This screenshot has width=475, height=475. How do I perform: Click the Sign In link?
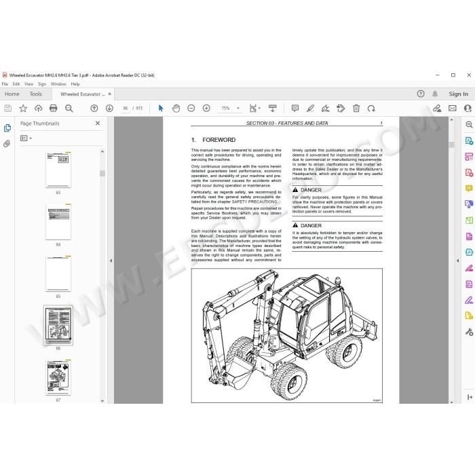pyautogui.click(x=458, y=94)
